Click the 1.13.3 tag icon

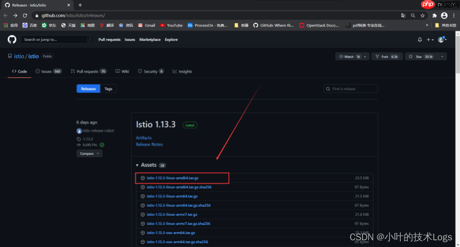tap(79, 139)
